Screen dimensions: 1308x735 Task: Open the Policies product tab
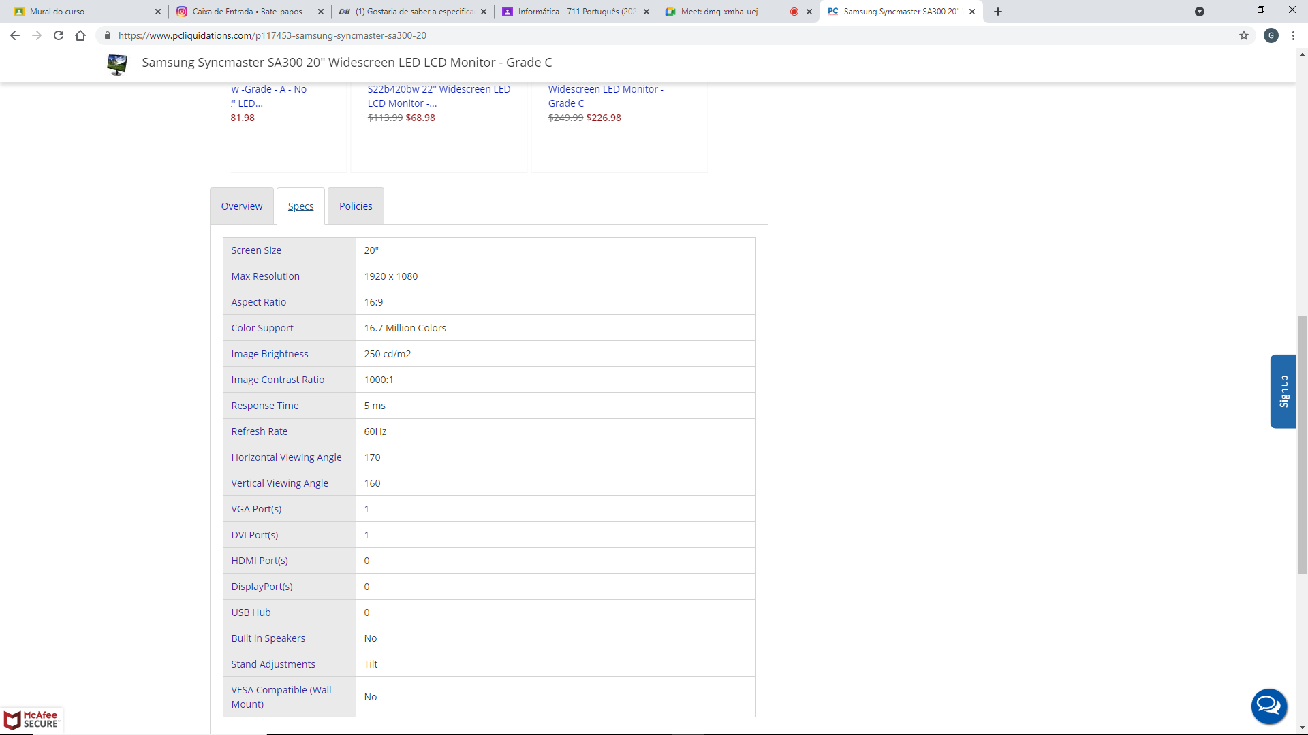pos(356,206)
